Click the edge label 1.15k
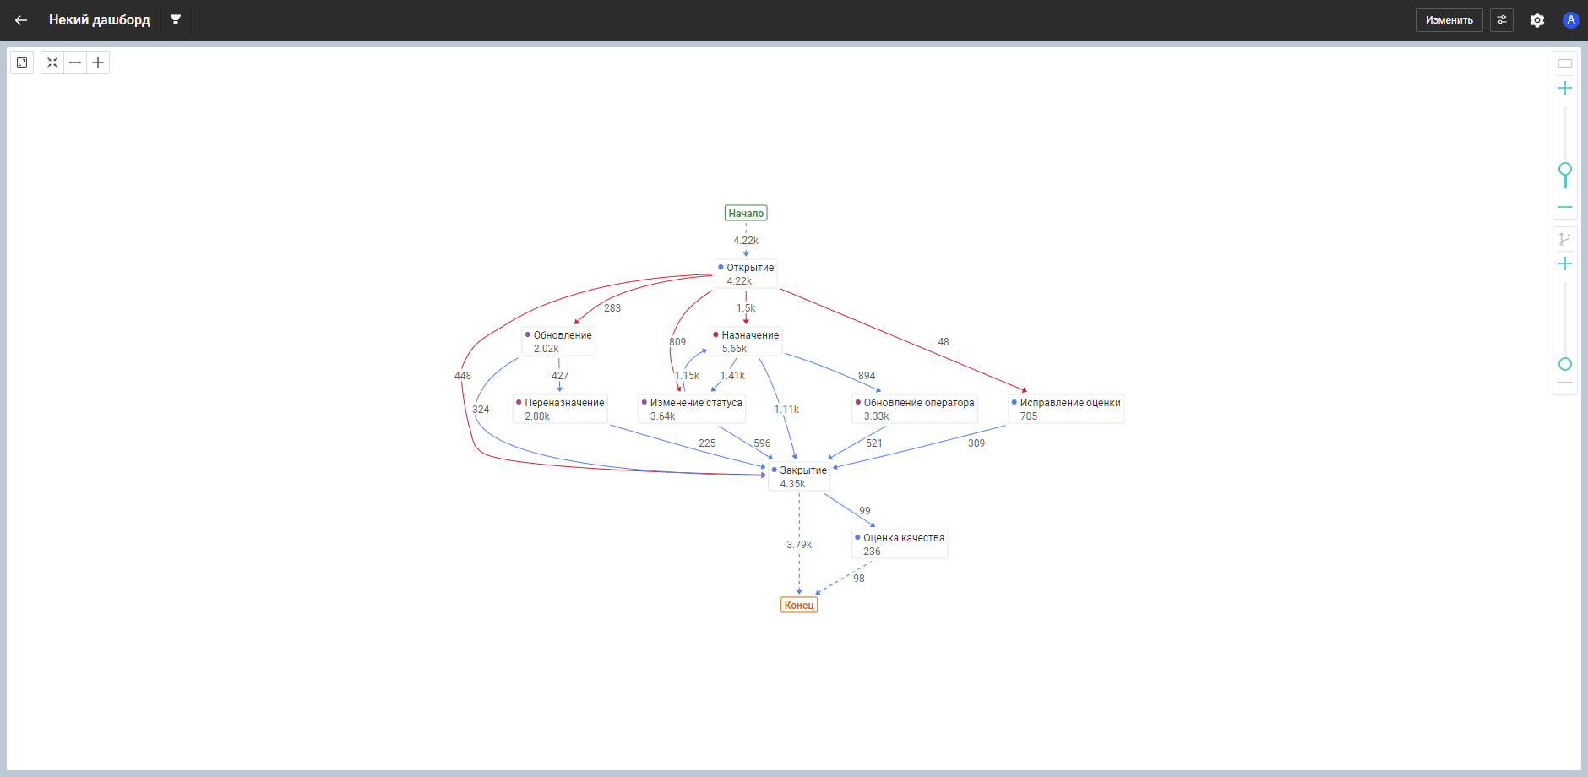The height and width of the screenshot is (777, 1588). [x=687, y=376]
